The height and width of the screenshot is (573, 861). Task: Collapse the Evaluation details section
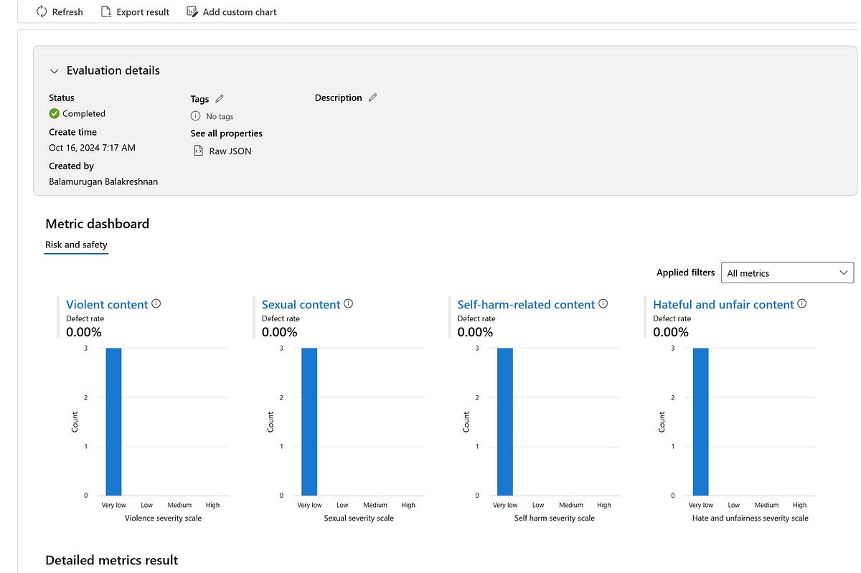click(x=53, y=71)
